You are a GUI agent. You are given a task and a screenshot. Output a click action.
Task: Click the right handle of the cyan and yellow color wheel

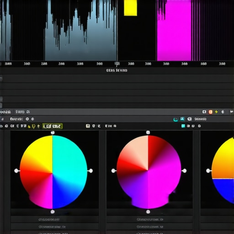(x=90, y=171)
